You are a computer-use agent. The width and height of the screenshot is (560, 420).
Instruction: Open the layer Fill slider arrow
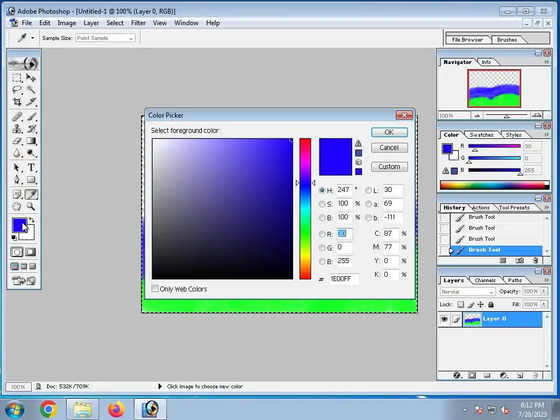click(544, 304)
